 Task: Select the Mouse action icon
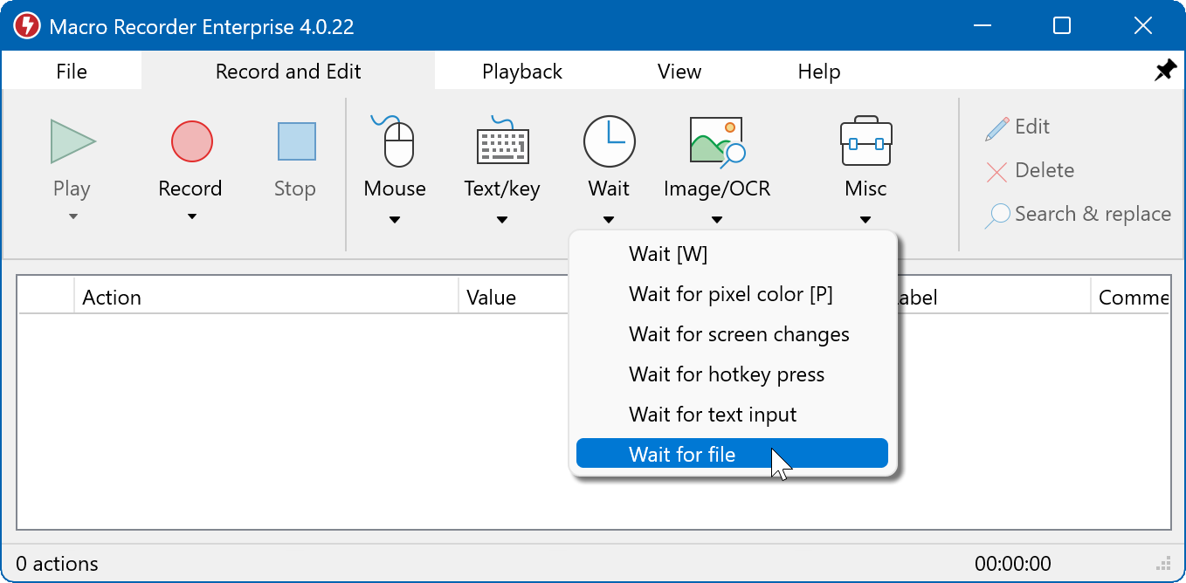coord(396,141)
